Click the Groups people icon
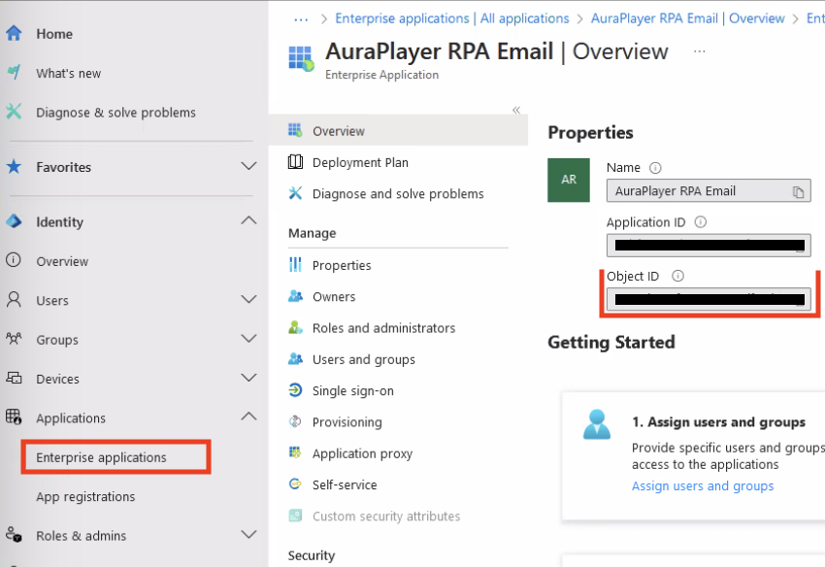The image size is (825, 567). click(14, 339)
